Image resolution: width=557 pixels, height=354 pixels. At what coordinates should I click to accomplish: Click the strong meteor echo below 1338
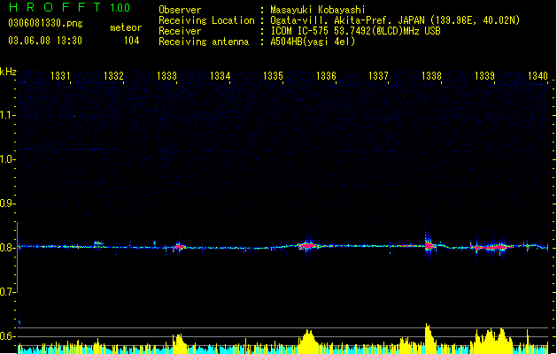coord(428,243)
